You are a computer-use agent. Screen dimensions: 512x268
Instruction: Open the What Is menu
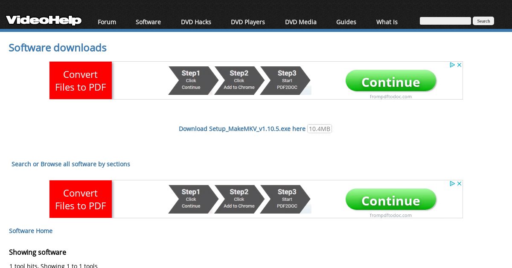point(387,22)
